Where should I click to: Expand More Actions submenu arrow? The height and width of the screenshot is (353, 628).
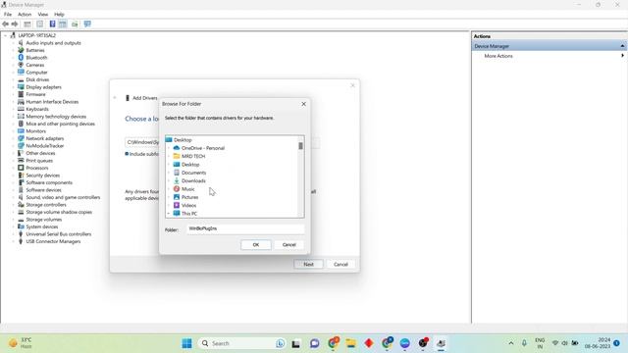[622, 56]
